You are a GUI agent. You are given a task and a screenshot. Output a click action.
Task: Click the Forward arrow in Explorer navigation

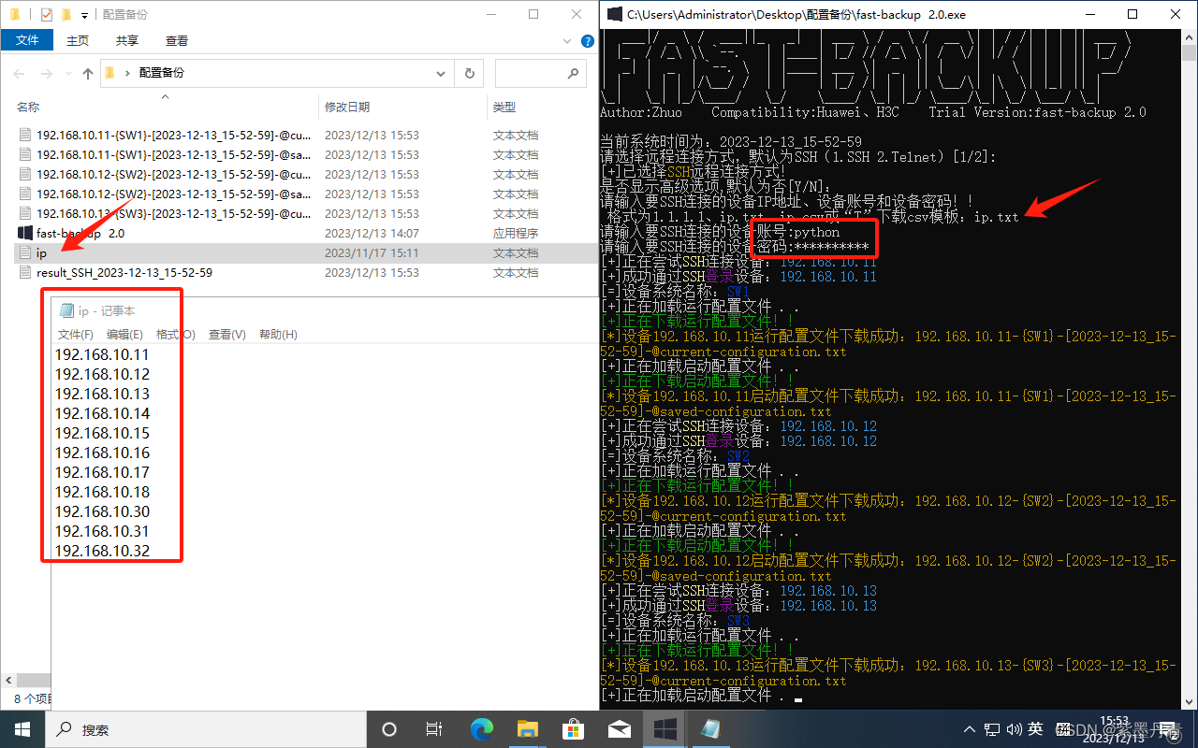pyautogui.click(x=47, y=73)
